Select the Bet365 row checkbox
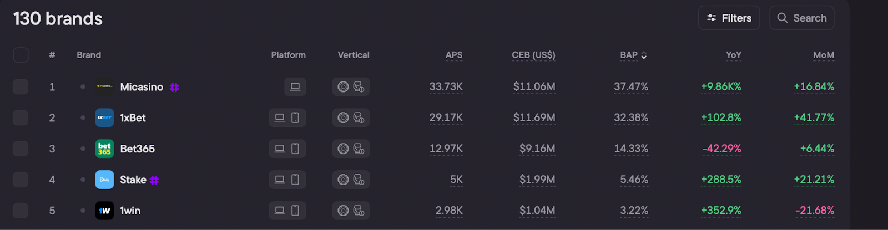 pos(21,149)
